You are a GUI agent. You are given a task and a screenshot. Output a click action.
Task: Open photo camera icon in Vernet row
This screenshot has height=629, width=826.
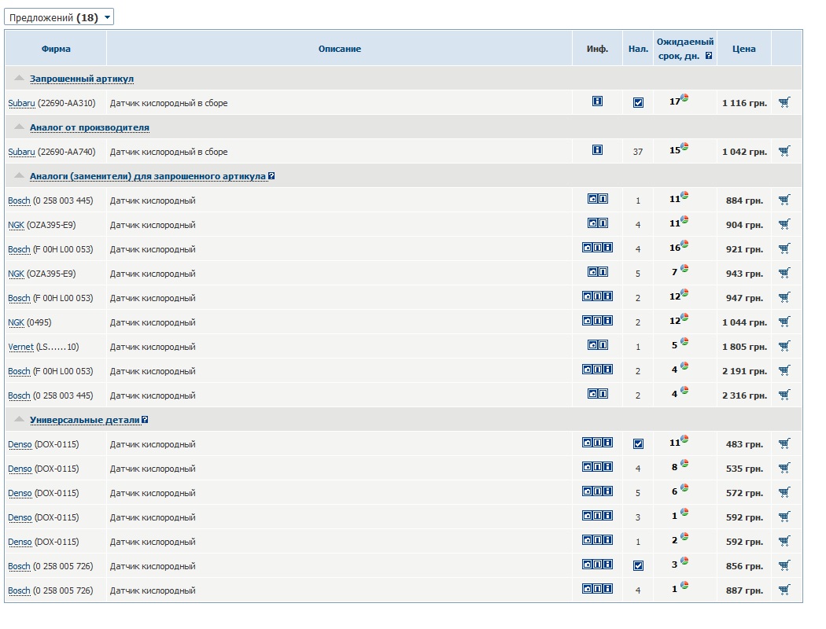click(x=592, y=345)
